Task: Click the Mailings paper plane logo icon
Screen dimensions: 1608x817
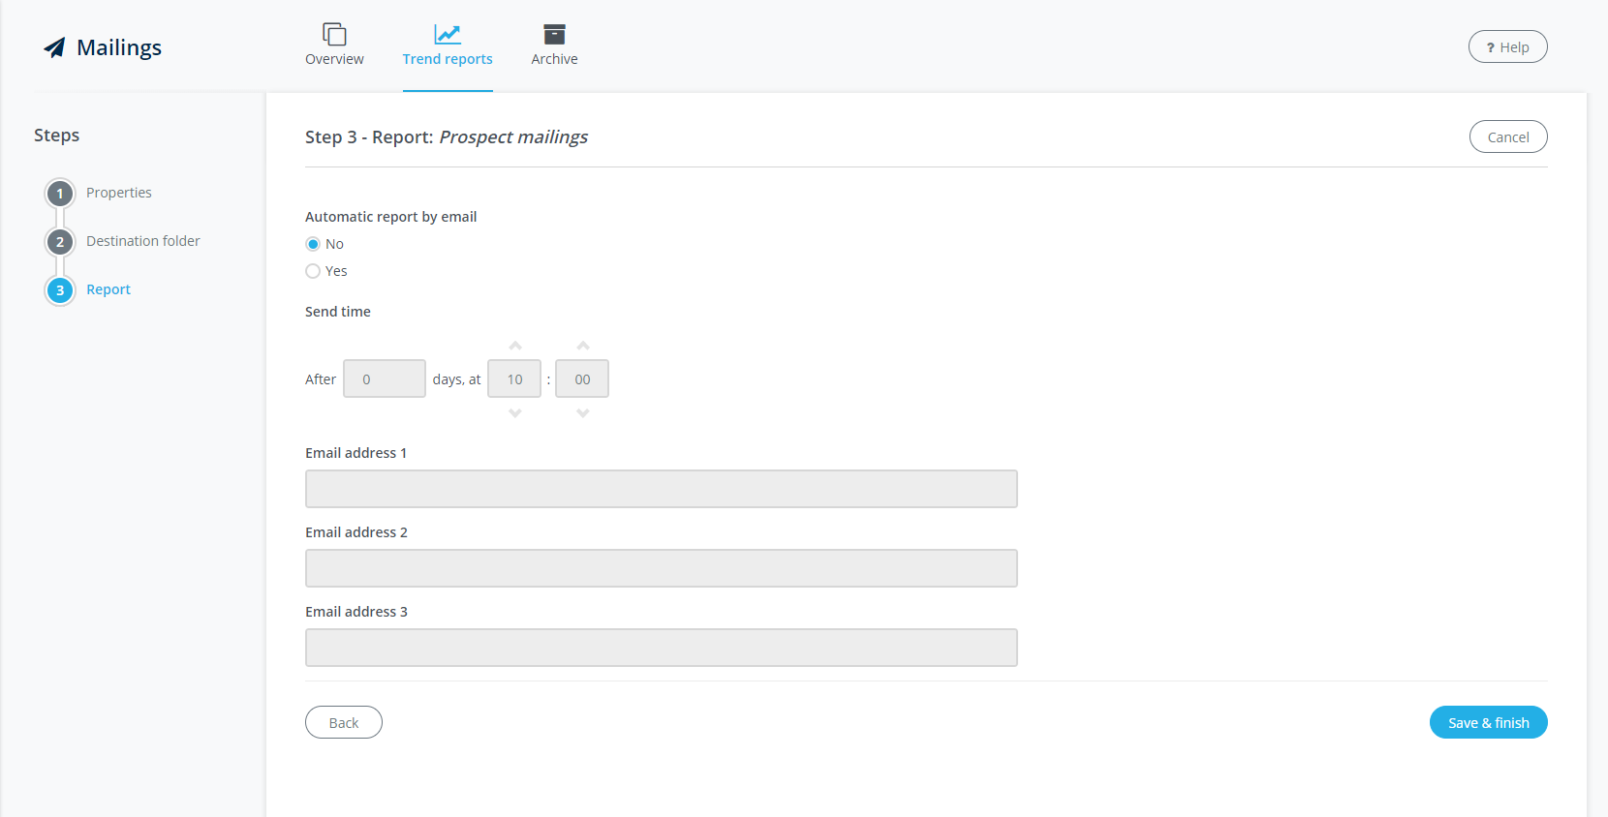Action: [54, 47]
